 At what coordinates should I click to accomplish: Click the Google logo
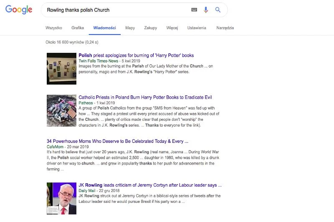click(19, 10)
